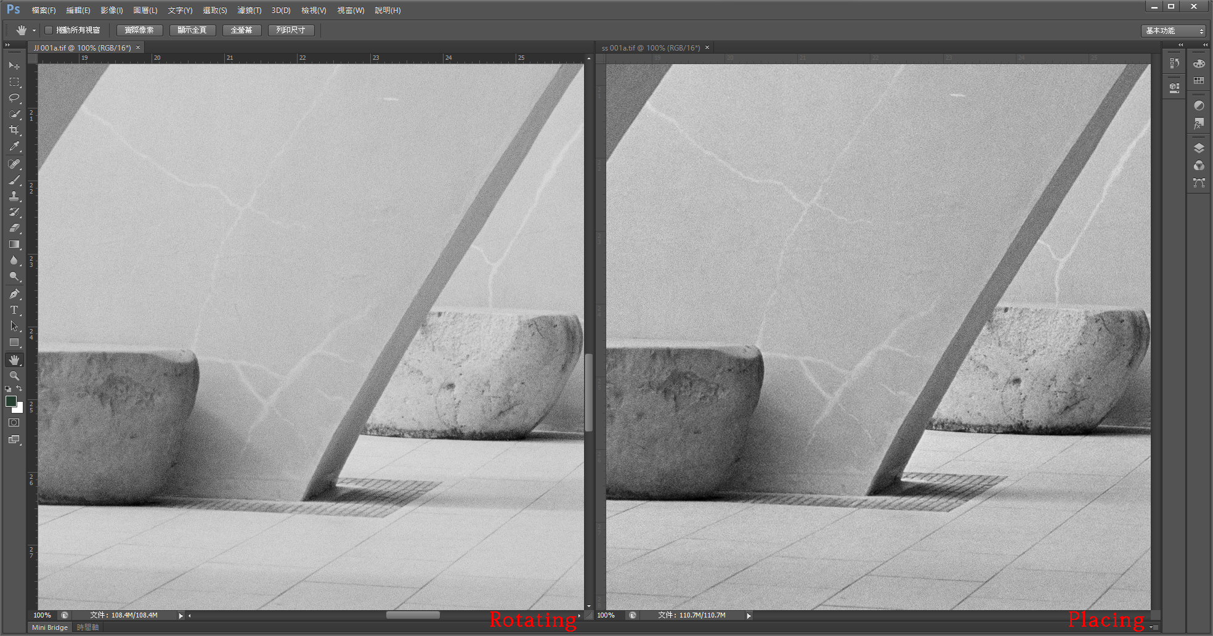This screenshot has height=636, width=1213.
Task: Open the Color palette panel icon
Action: (x=1199, y=63)
